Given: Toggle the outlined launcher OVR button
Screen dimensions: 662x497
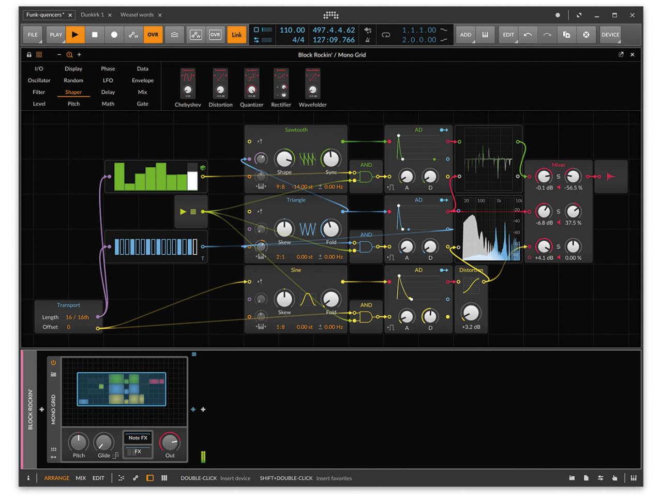Looking at the screenshot, I should click(x=215, y=35).
